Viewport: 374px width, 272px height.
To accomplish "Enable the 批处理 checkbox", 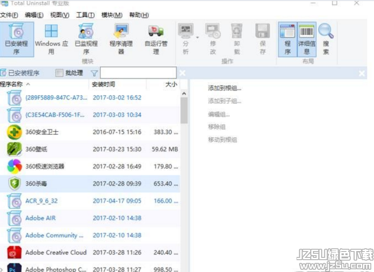I will 59,73.
